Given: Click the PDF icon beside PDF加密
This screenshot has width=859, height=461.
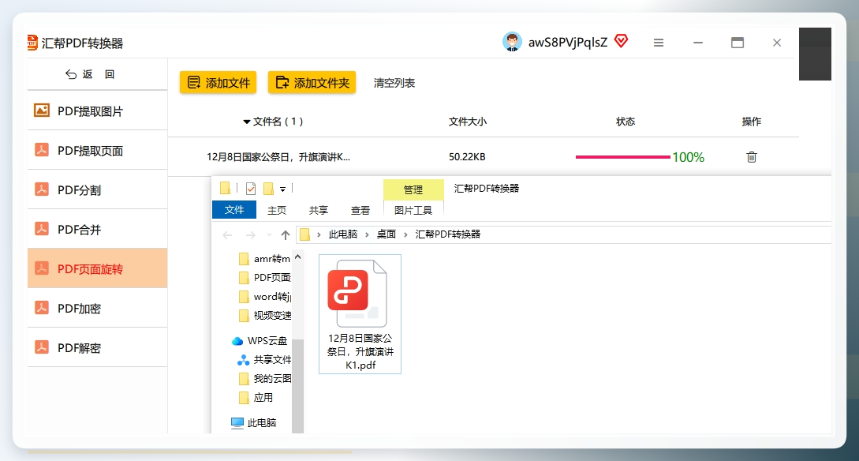Looking at the screenshot, I should pyautogui.click(x=42, y=308).
